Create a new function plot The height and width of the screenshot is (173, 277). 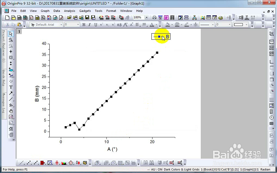(x=43, y=18)
